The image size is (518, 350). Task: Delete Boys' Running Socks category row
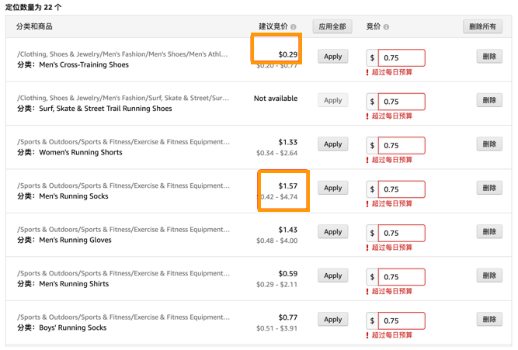[488, 320]
